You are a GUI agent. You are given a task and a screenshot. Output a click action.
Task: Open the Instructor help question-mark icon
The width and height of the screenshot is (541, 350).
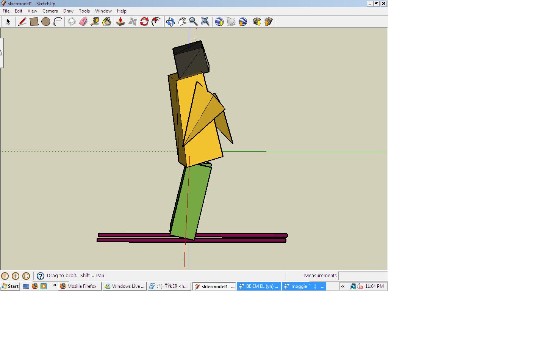pyautogui.click(x=41, y=276)
